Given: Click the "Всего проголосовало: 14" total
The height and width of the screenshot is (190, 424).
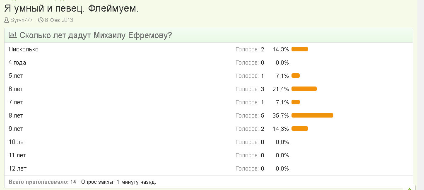Looking at the screenshot, I should coord(42,182).
